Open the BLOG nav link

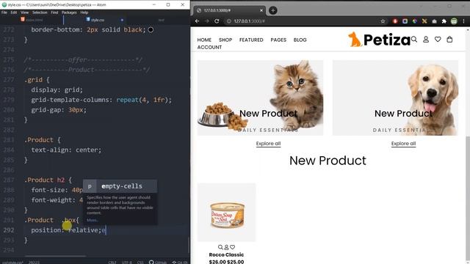[x=300, y=40]
